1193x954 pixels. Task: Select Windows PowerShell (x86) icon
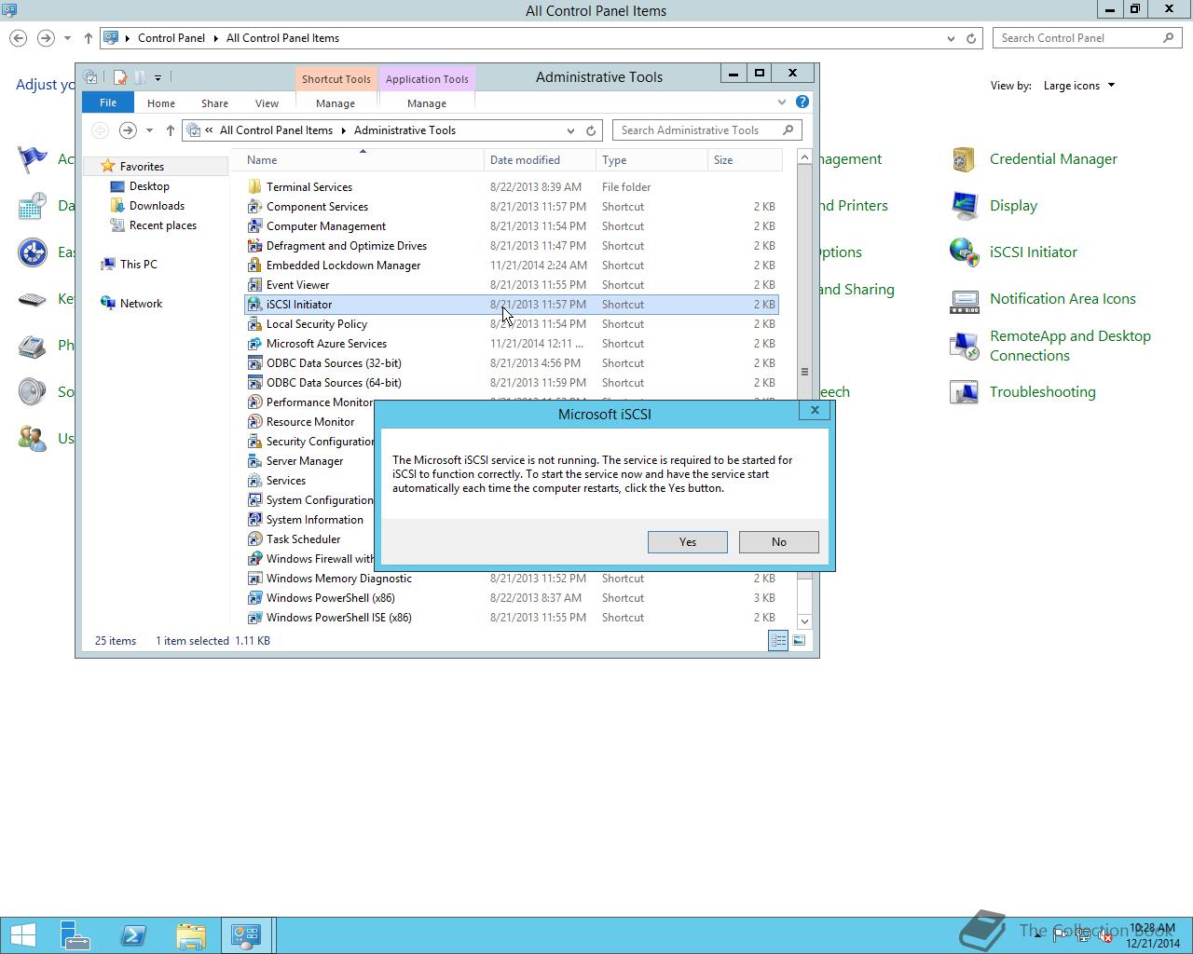tap(254, 598)
